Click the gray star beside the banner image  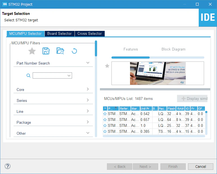point(107,66)
